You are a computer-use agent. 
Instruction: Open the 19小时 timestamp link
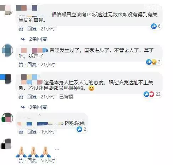point(48,132)
